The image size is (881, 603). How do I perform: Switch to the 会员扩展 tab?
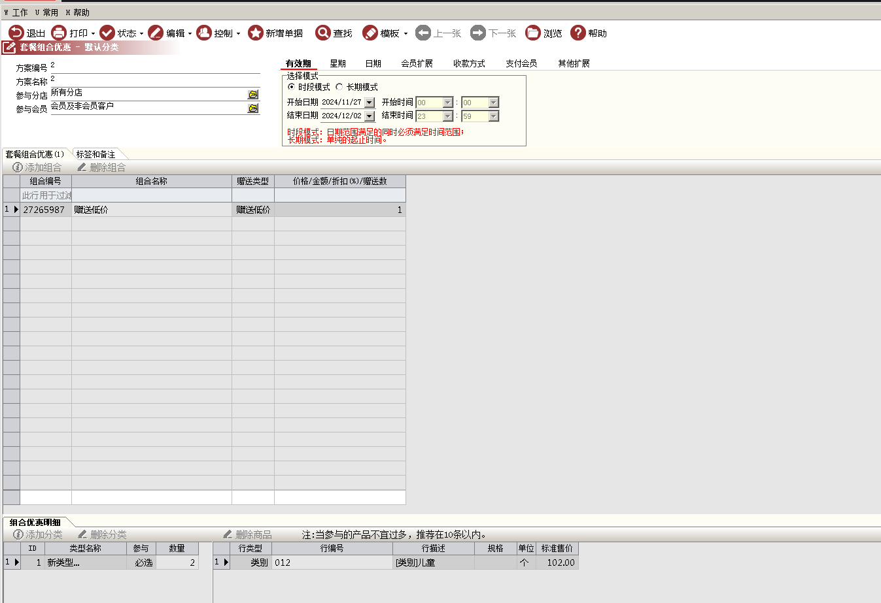417,63
